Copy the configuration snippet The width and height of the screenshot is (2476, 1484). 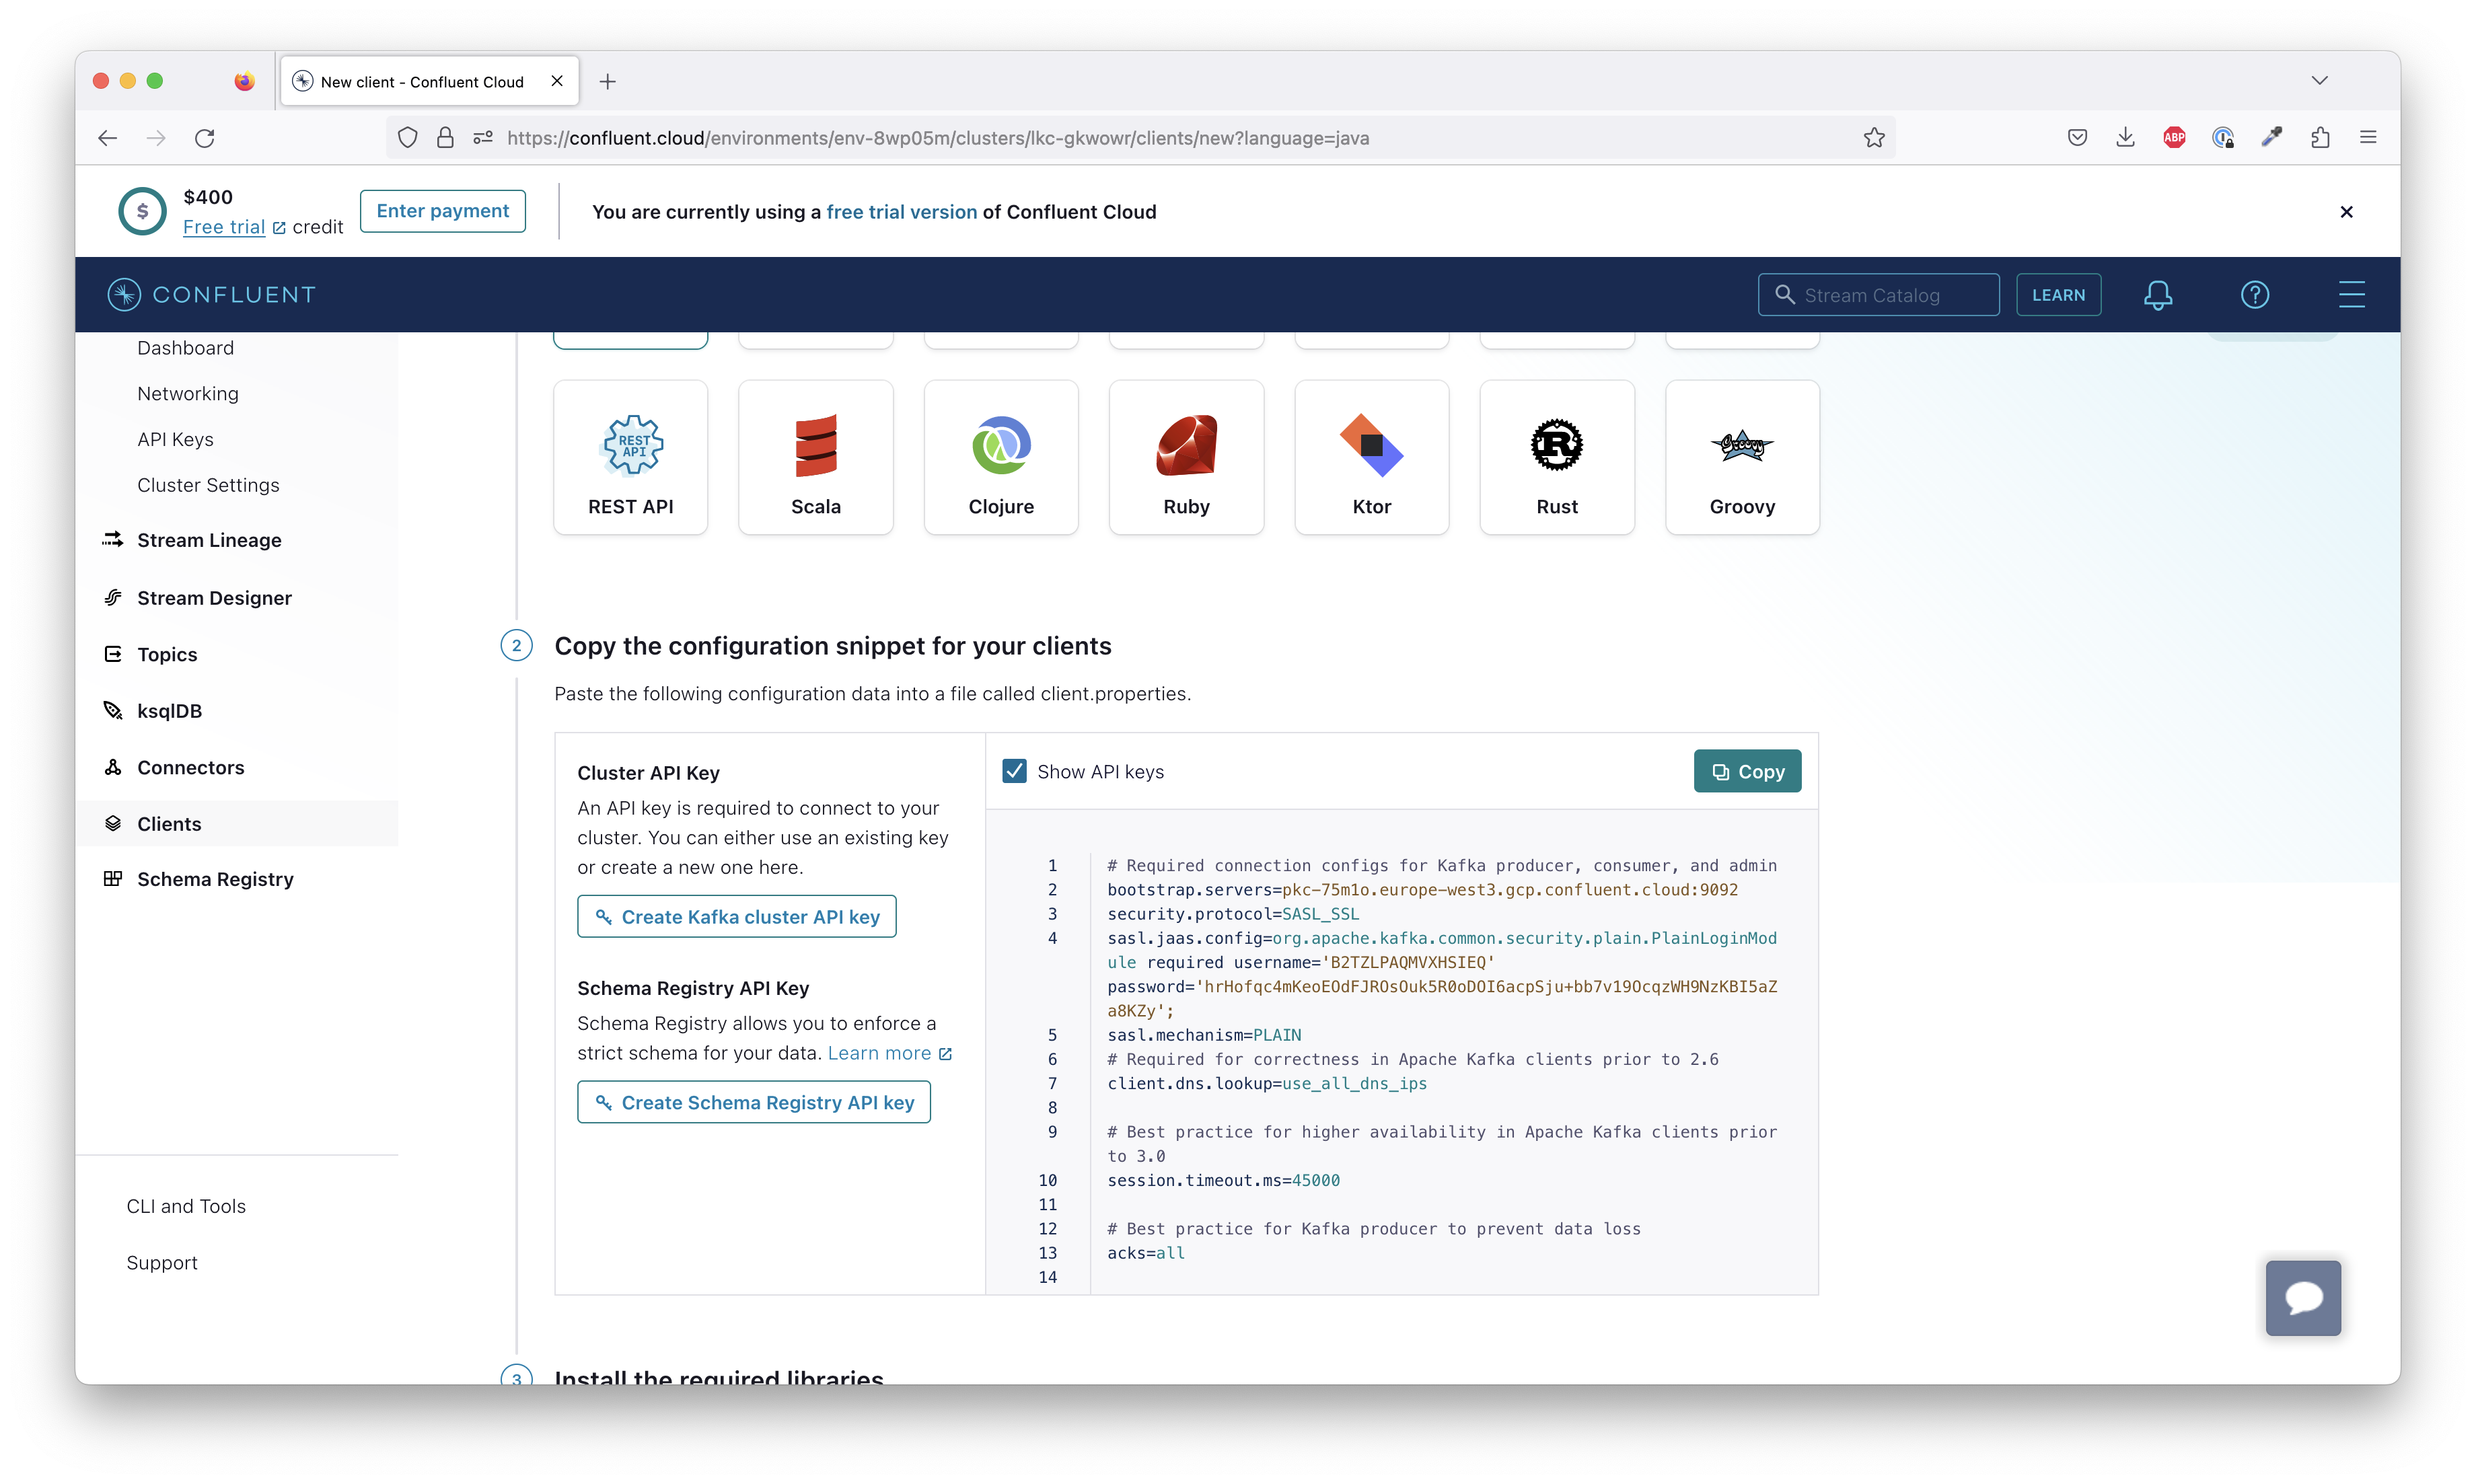(x=1747, y=771)
